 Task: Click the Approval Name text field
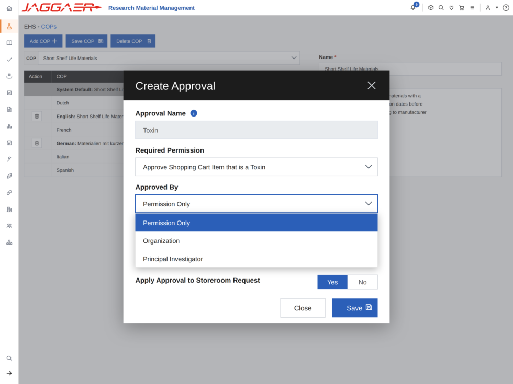(x=256, y=130)
